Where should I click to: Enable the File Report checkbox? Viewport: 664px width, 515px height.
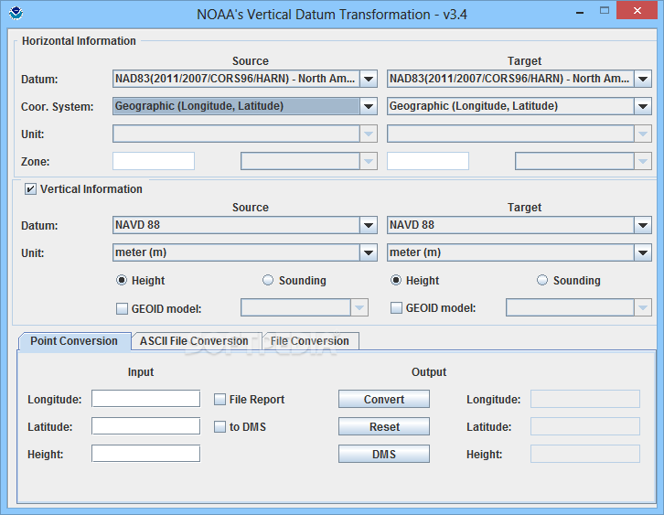click(x=220, y=400)
